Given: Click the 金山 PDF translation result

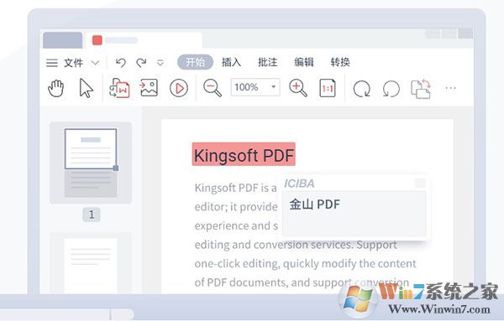Looking at the screenshot, I should click(315, 205).
